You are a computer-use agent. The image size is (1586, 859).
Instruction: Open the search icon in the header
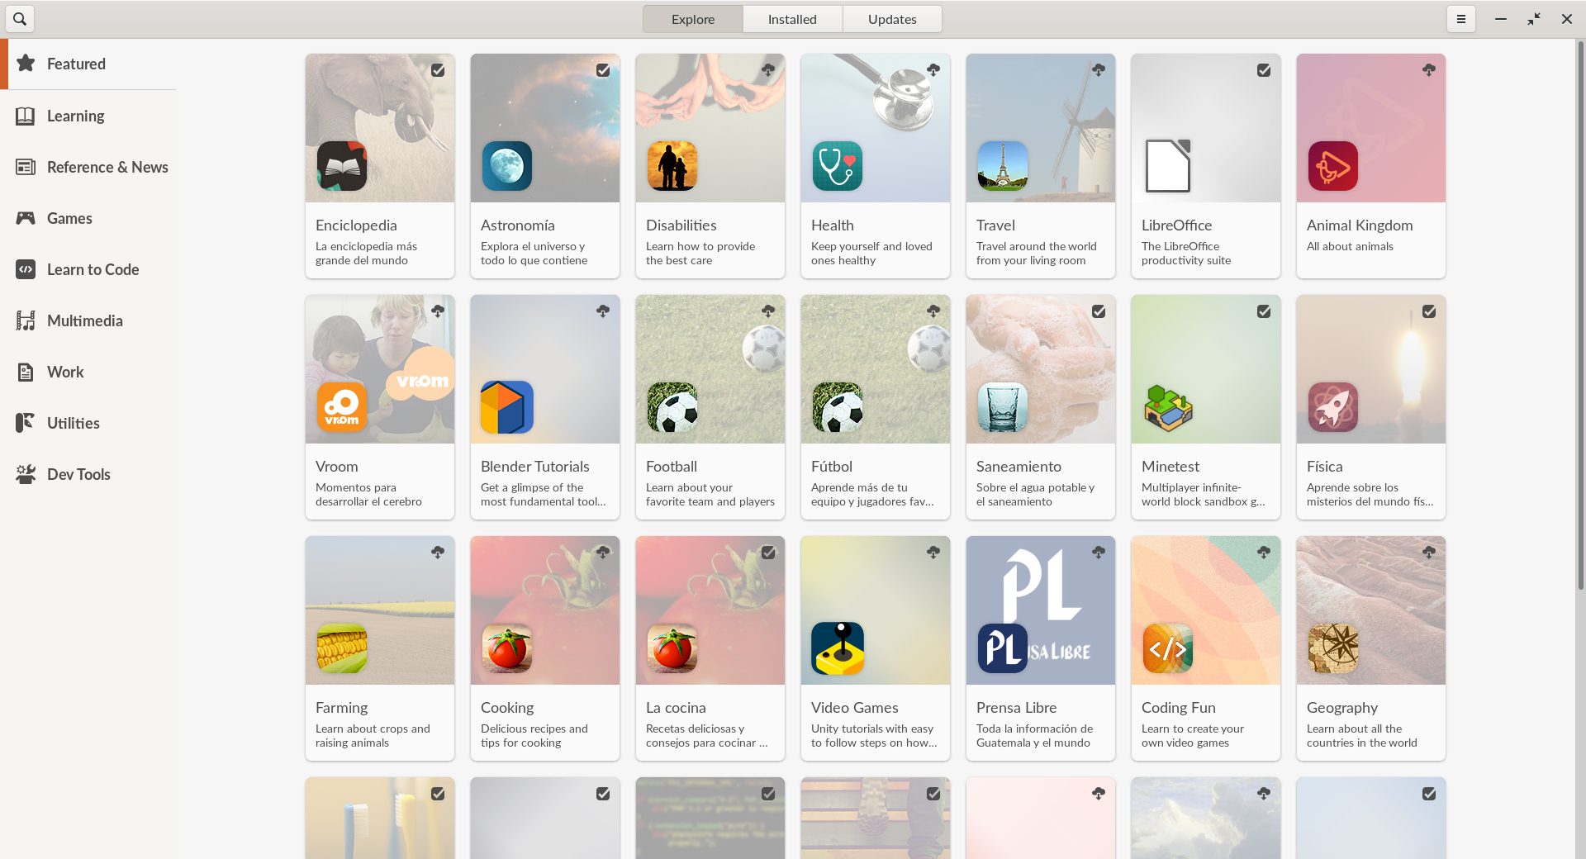(20, 18)
